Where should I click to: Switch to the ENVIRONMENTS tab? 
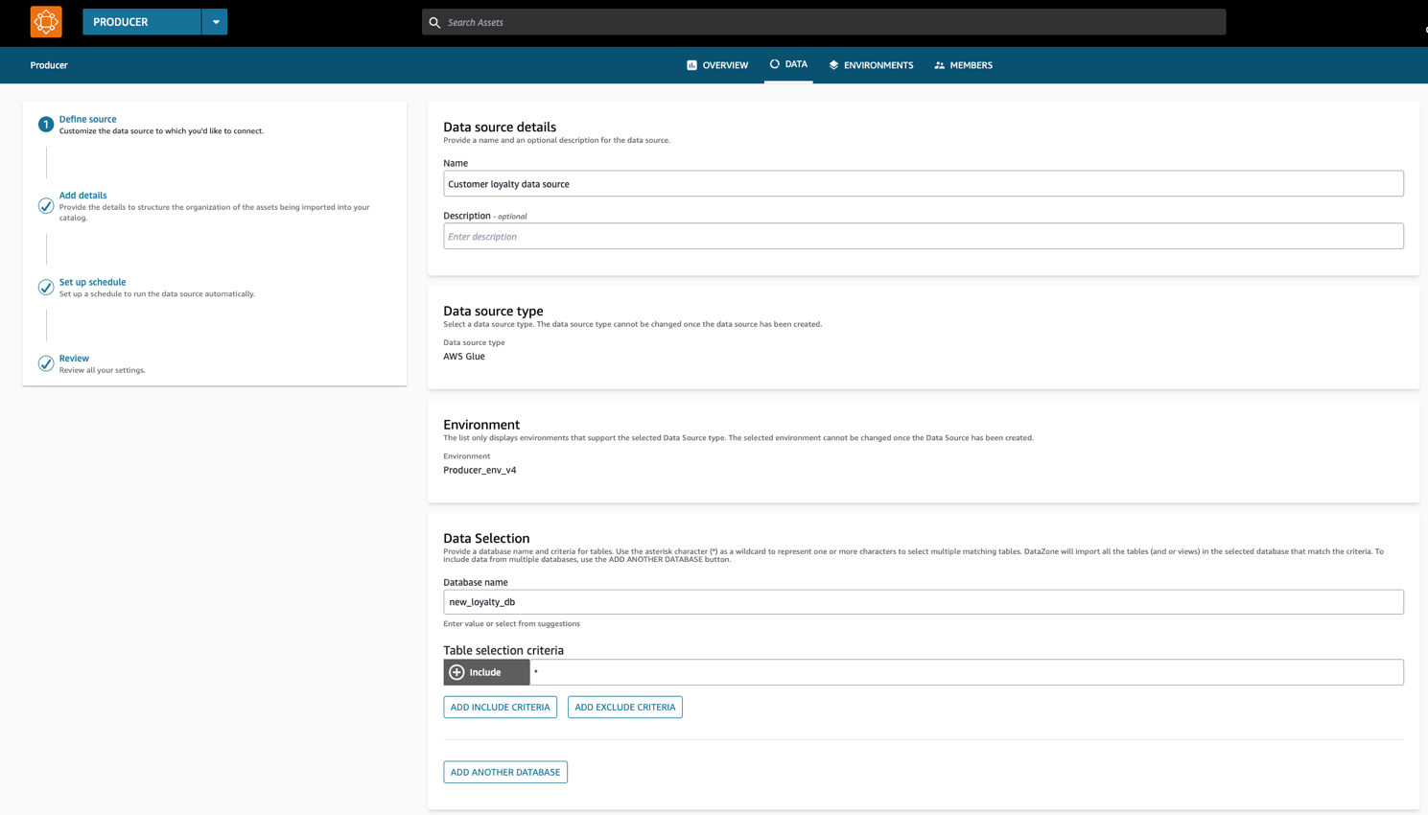871,65
